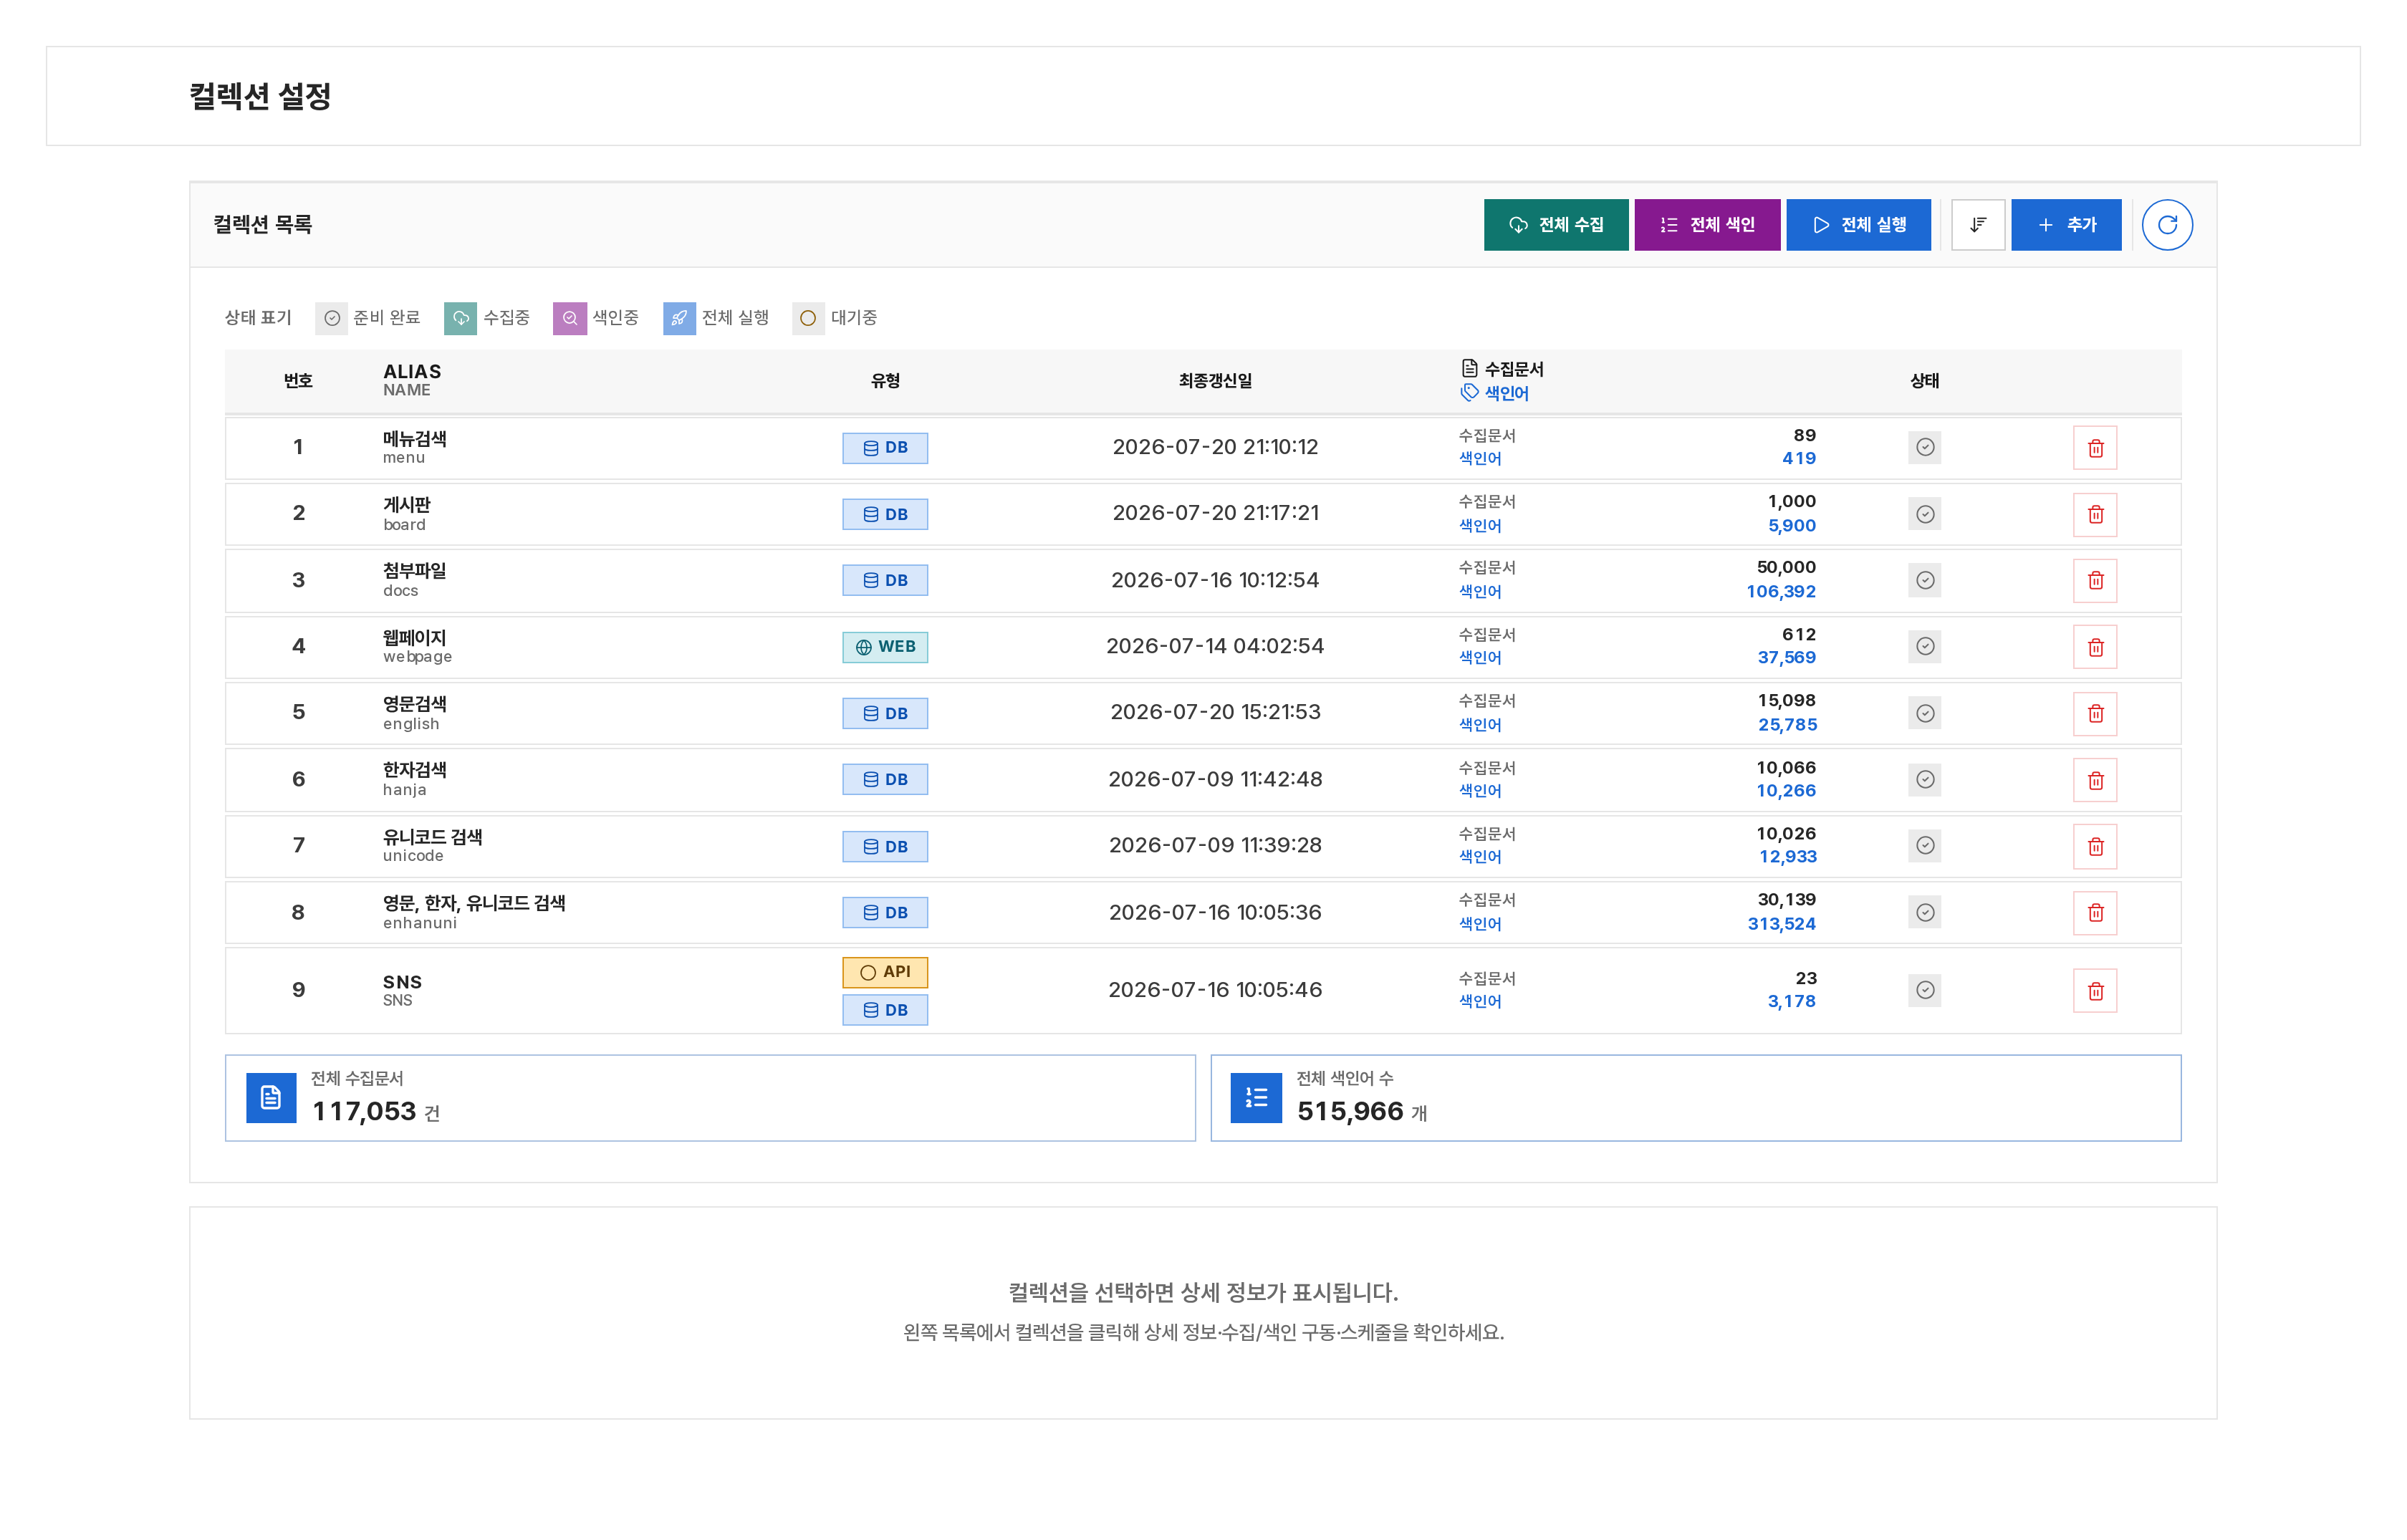Select the 게시판 collection name
Screen dimensions: 2407x1540
click(406, 505)
